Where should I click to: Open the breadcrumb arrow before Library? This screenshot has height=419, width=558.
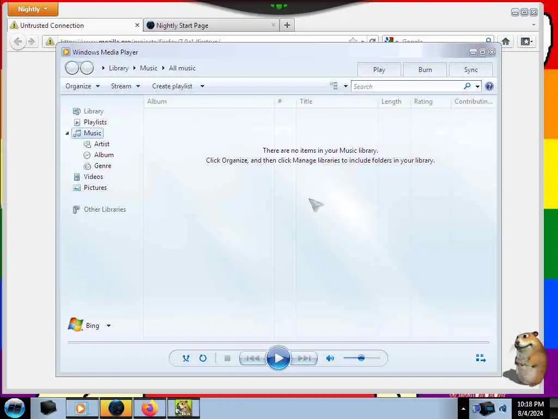pos(103,68)
